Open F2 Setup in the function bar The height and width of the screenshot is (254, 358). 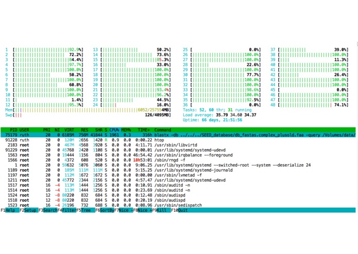(x=29, y=210)
